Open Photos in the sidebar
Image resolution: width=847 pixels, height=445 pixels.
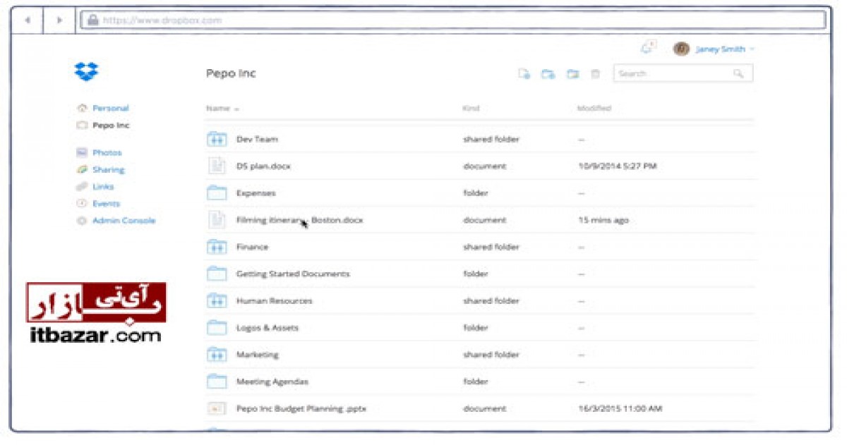pyautogui.click(x=107, y=152)
